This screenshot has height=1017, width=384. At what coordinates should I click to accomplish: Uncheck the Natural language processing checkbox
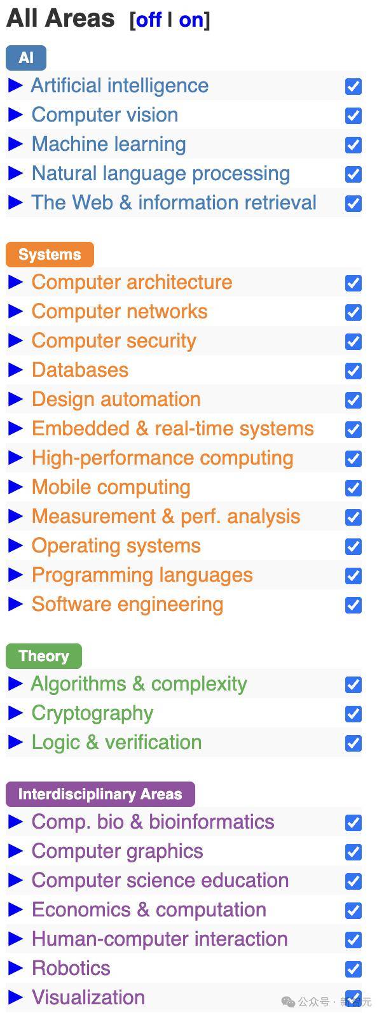pos(353,174)
